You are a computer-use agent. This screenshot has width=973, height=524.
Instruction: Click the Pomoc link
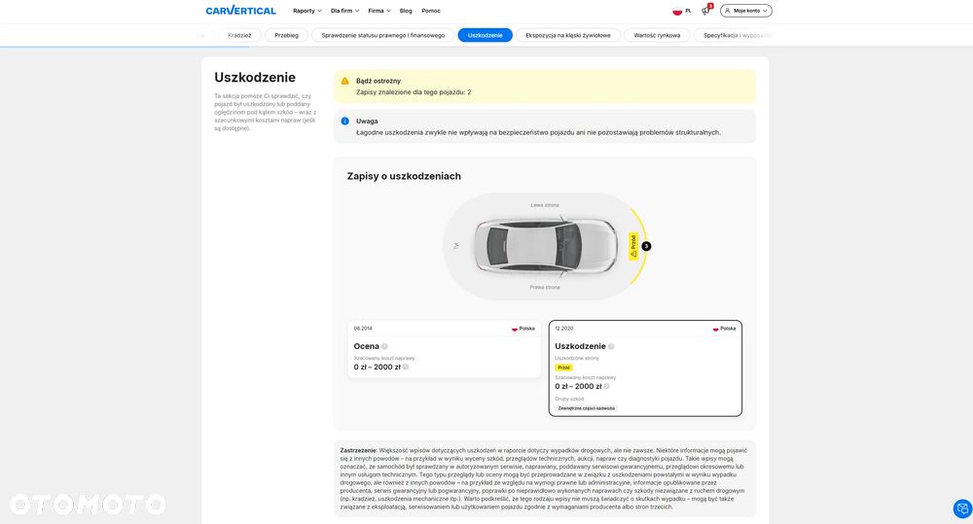pyautogui.click(x=431, y=11)
